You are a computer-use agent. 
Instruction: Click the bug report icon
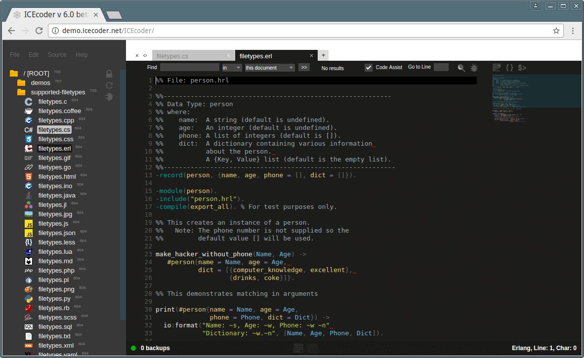pyautogui.click(x=474, y=68)
